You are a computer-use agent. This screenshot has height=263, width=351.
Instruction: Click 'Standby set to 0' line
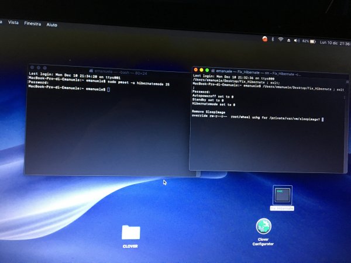pos(208,100)
